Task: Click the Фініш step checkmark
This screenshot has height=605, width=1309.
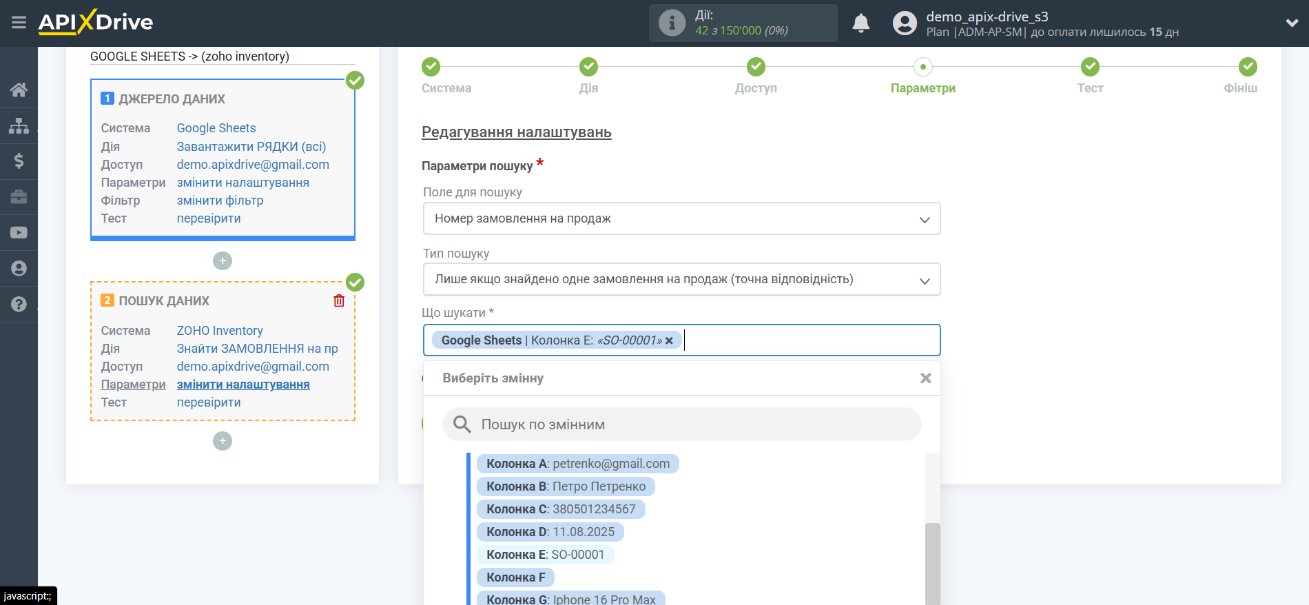Action: pos(1248,67)
